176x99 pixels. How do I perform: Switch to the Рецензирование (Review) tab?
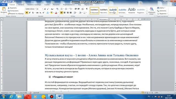(x=69, y=5)
